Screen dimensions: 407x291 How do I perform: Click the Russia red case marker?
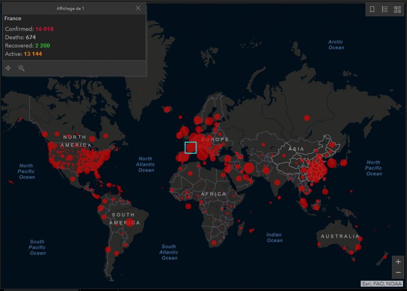click(x=307, y=118)
